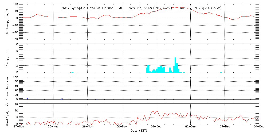This screenshot has width=267, height=133.
Task: Click the 30-Nov date tick label
Action: tap(122, 127)
